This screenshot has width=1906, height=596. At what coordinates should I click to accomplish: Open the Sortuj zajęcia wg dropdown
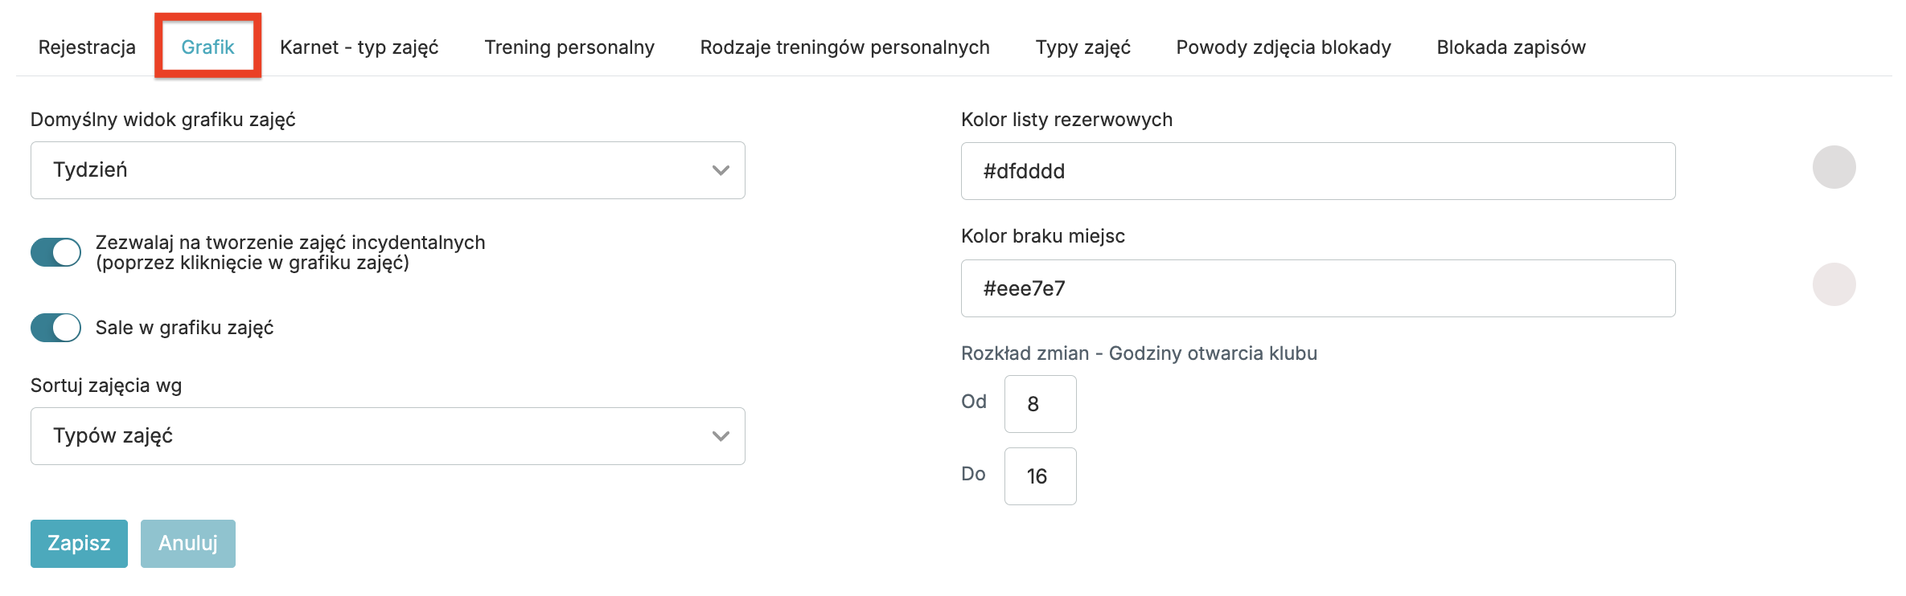pos(387,436)
